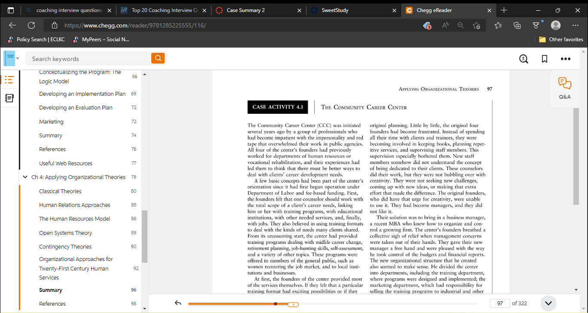The width and height of the screenshot is (588, 313).
Task: Click the Chegg book logo menu icon
Action: [9, 58]
